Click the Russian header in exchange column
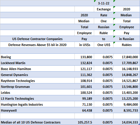This screenshot has height=125, width=140. point(104,27)
